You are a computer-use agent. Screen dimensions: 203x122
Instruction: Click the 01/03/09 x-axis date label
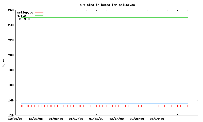click(56, 118)
